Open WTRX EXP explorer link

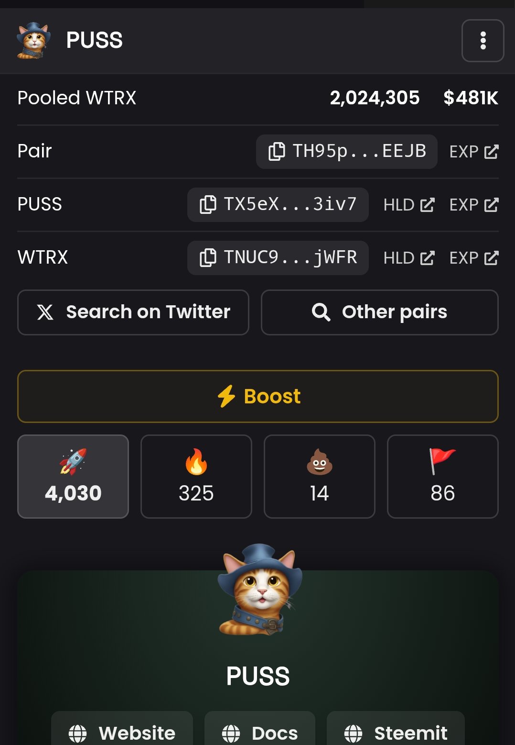[x=474, y=258]
